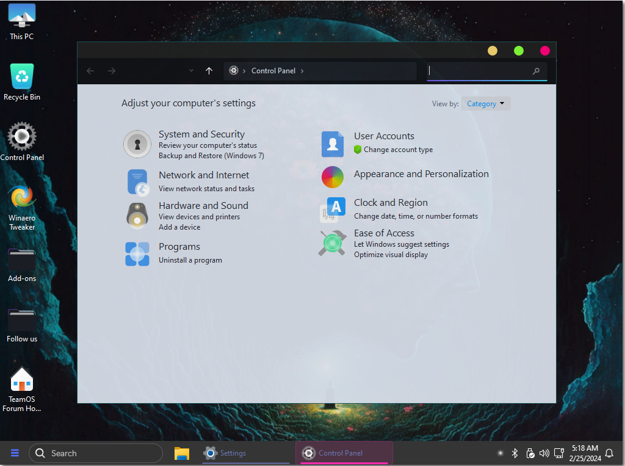The height and width of the screenshot is (466, 625).
Task: Open the Hardware and Sound speaker icon
Action: click(x=137, y=216)
